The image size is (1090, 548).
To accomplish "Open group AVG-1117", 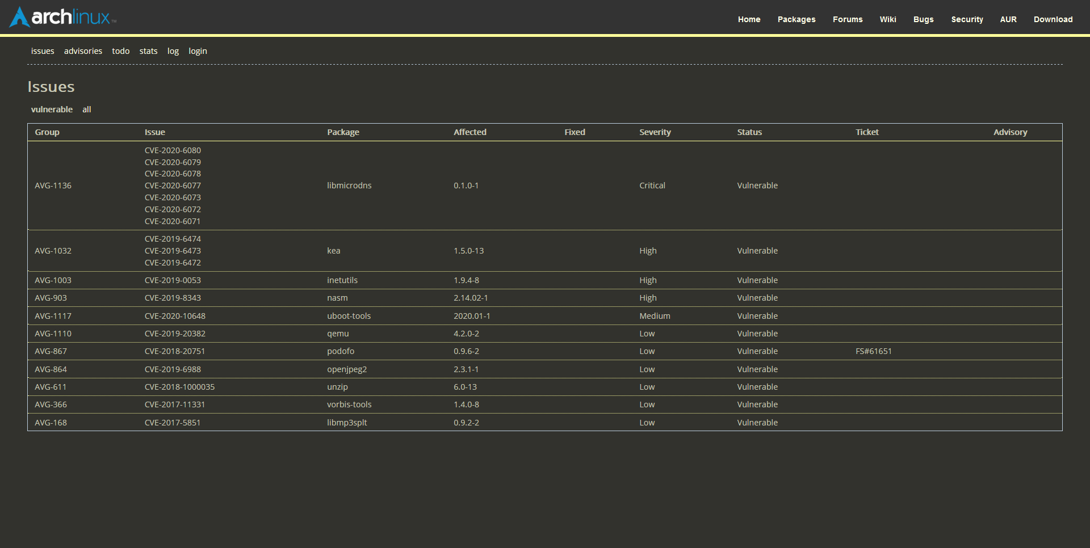I will click(x=53, y=316).
